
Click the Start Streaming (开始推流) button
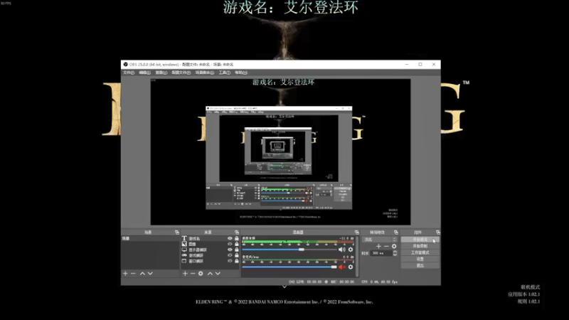[x=420, y=240]
